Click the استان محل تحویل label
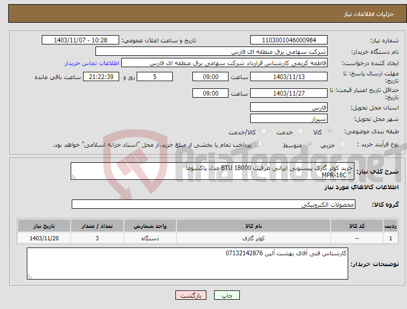Image resolution: width=407 pixels, height=309 pixels. [375, 107]
